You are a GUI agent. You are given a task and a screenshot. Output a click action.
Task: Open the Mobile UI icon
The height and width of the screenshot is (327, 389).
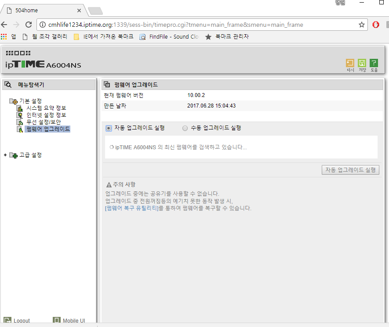[57, 320]
